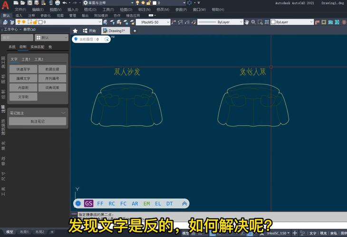
Task: Collapse the 笔记批注 section chevron
Action: pyautogui.click(x=63, y=113)
